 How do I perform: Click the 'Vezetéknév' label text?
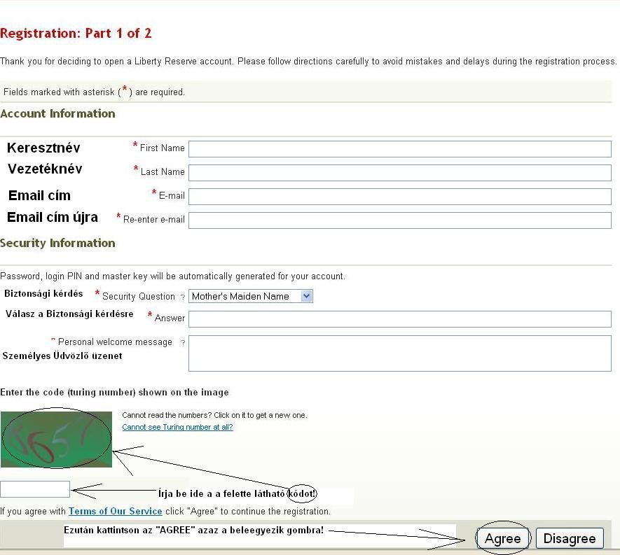45,169
